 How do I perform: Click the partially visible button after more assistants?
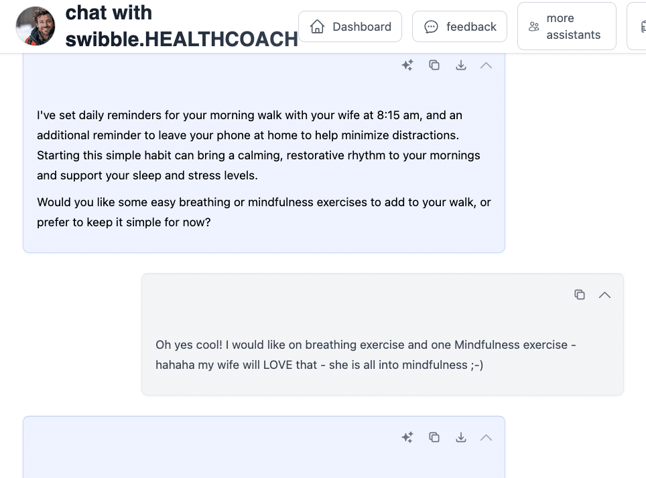pos(637,27)
